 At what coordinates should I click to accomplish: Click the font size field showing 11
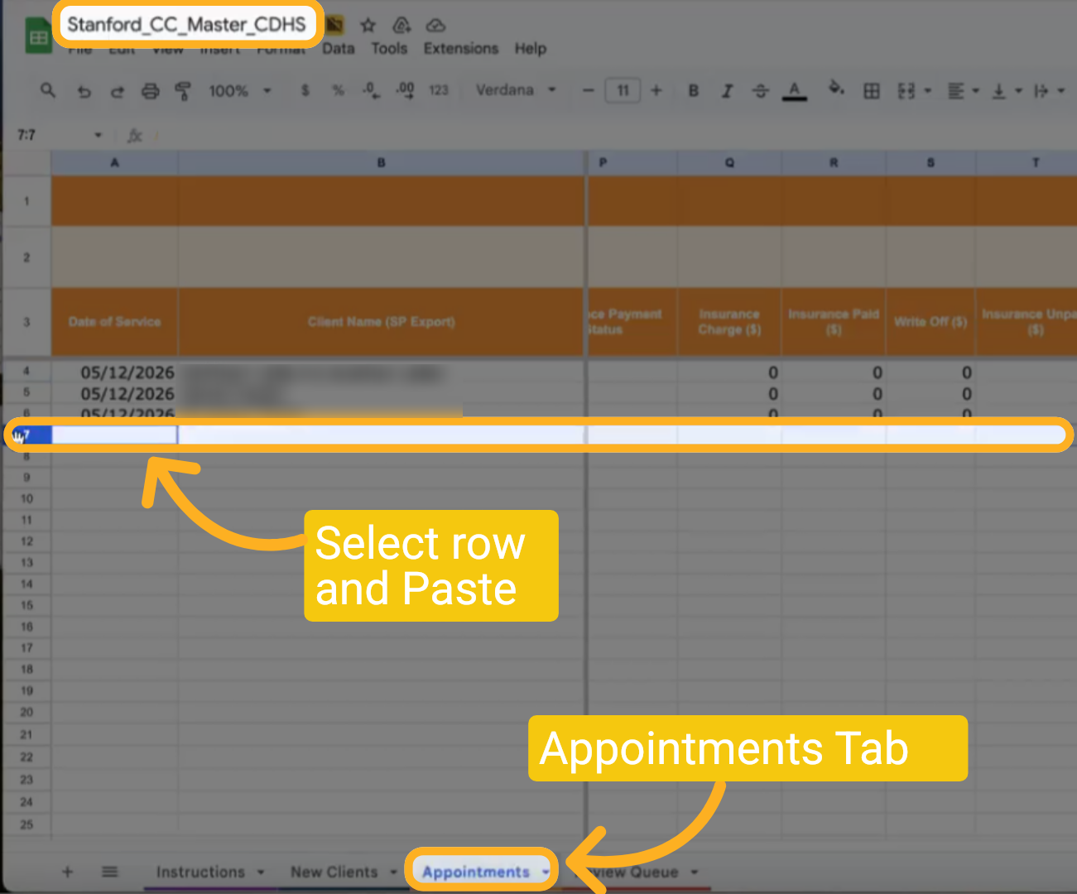623,90
